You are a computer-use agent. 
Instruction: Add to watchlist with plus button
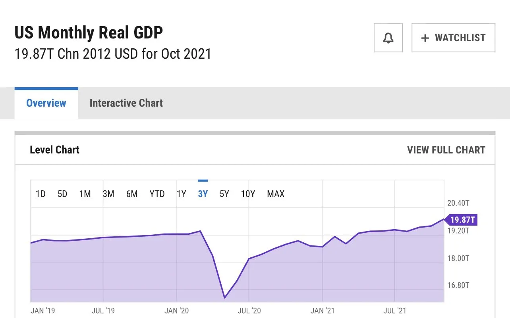coord(453,38)
